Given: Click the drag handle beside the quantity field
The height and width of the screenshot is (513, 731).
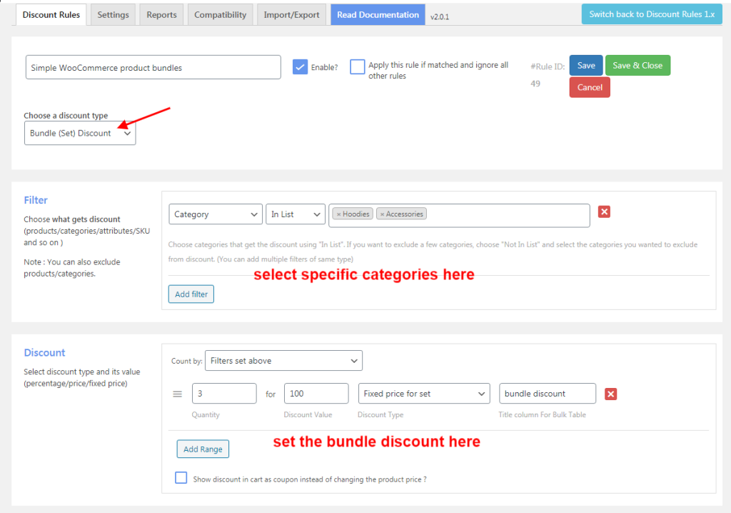Looking at the screenshot, I should pyautogui.click(x=176, y=393).
